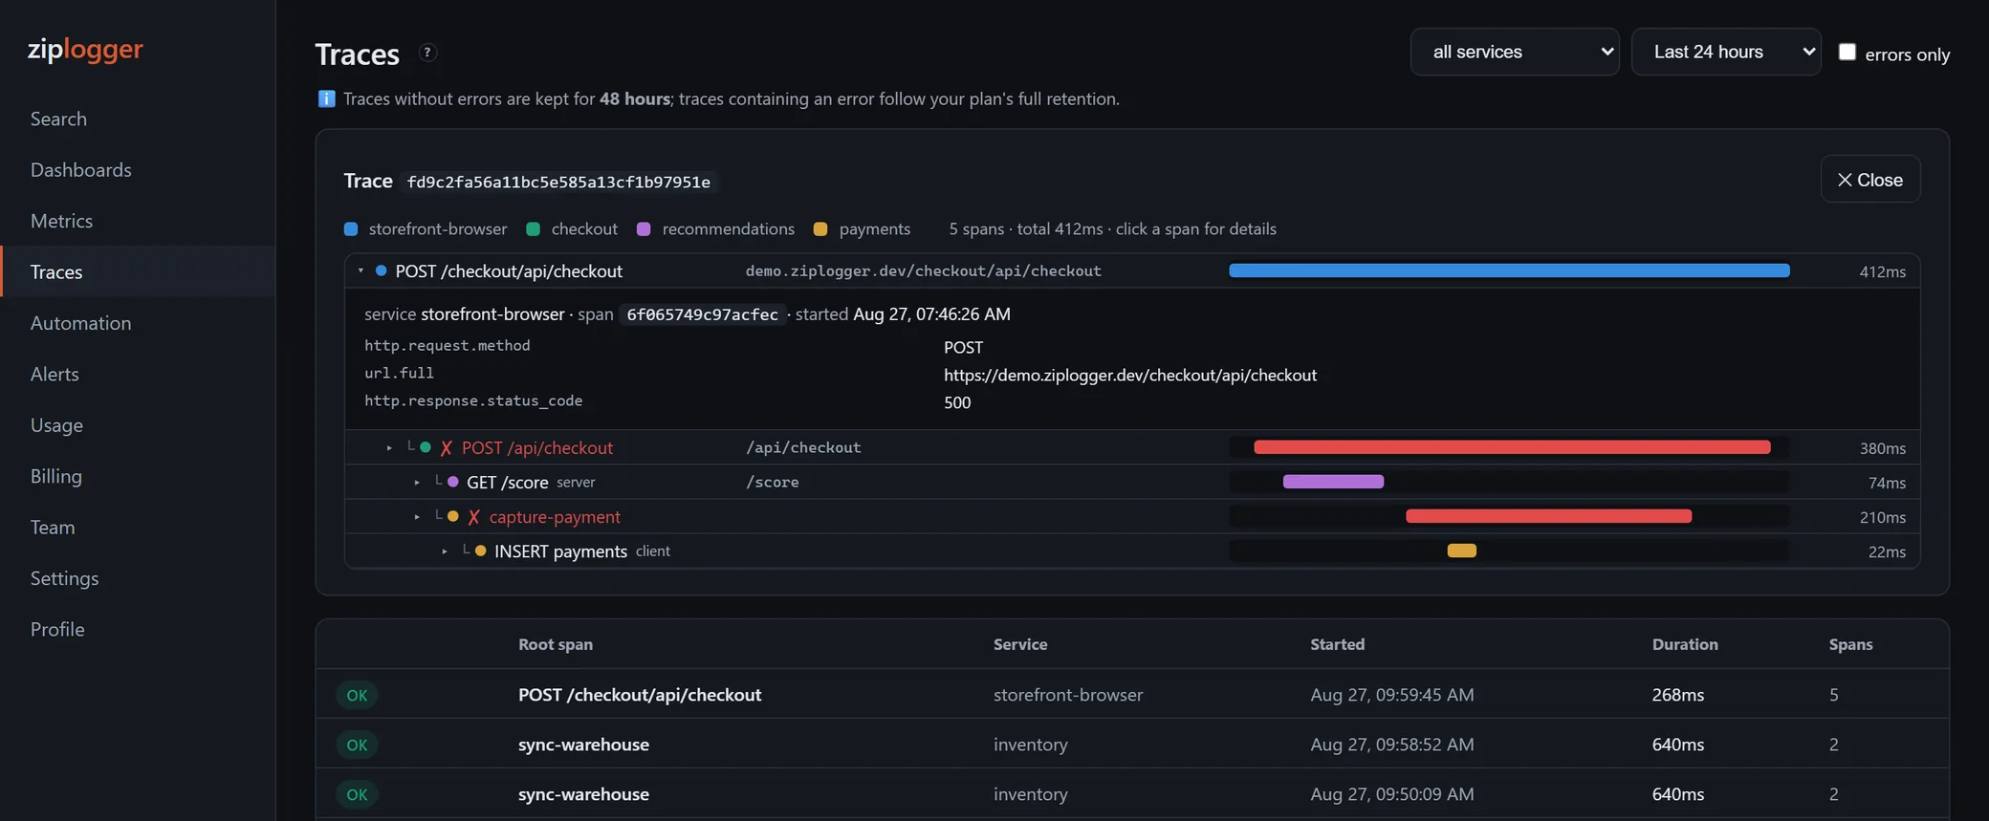Click the purple 74ms GET /score bar
The width and height of the screenshot is (1989, 821).
pyautogui.click(x=1333, y=482)
